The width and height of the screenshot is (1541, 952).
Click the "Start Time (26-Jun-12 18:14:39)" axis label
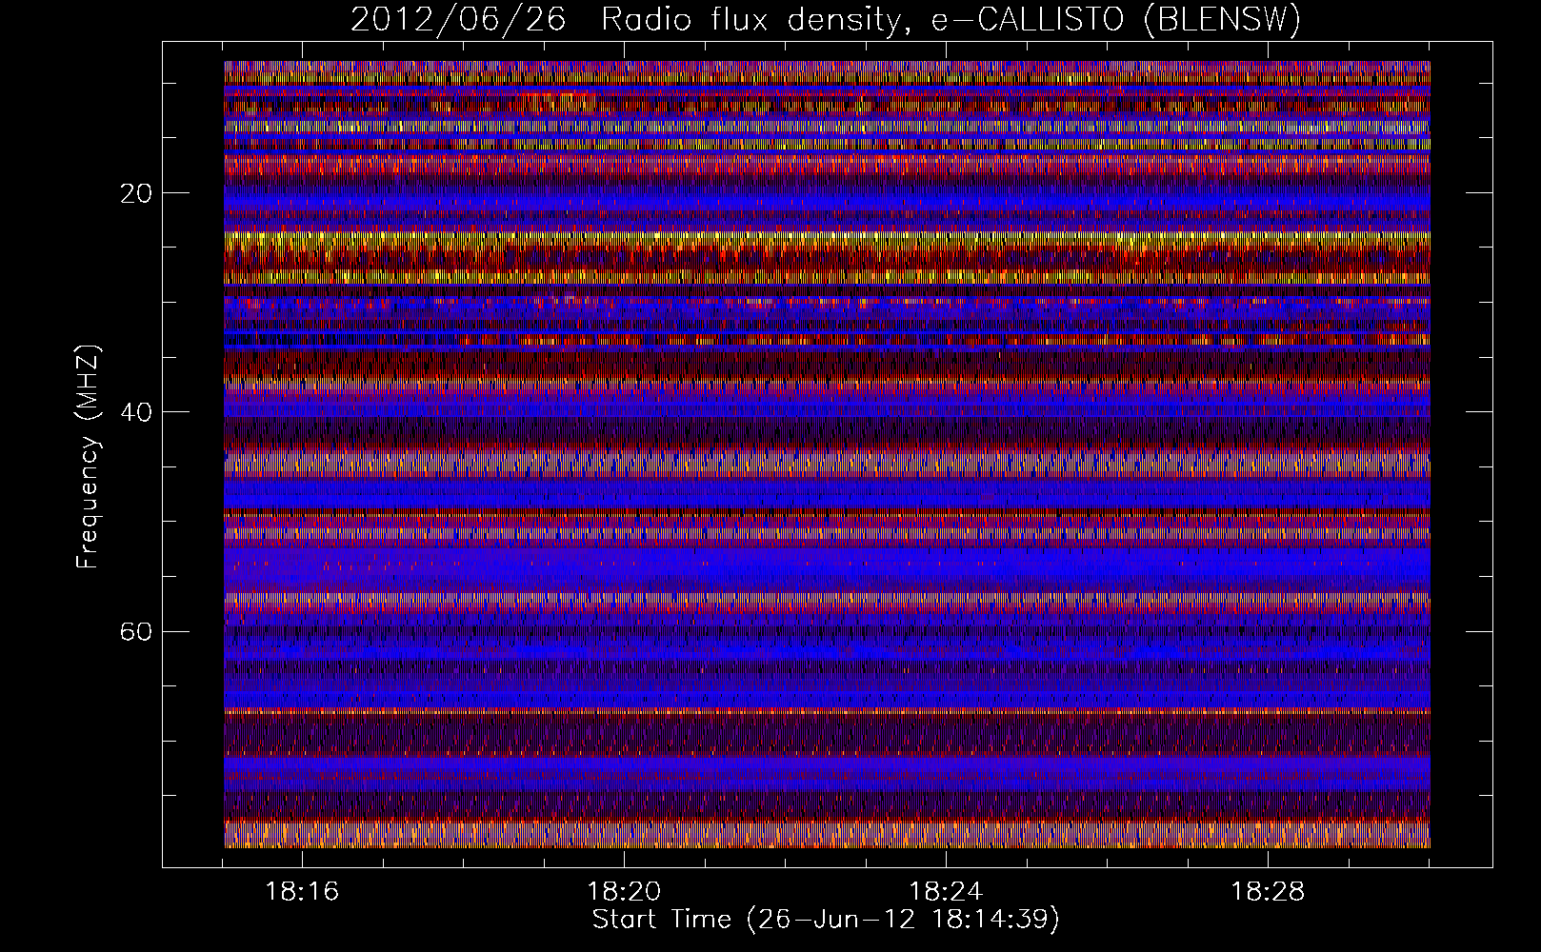tap(826, 920)
